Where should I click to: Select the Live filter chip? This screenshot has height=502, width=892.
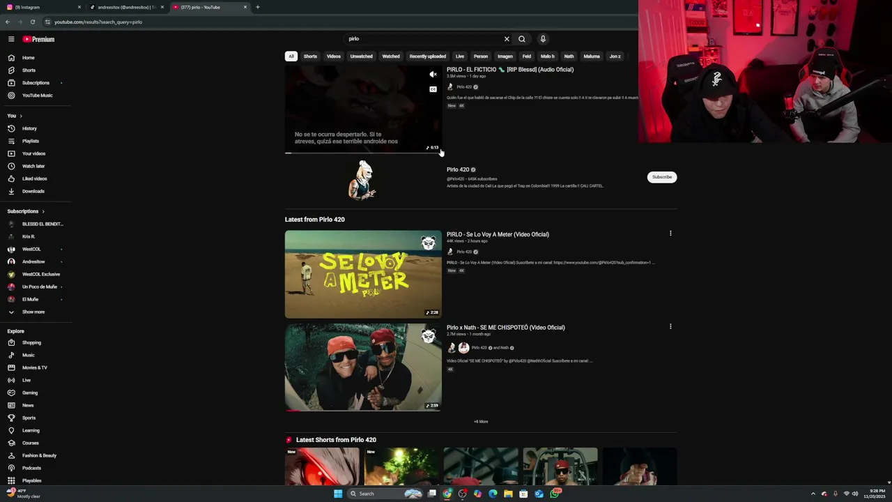(x=460, y=56)
